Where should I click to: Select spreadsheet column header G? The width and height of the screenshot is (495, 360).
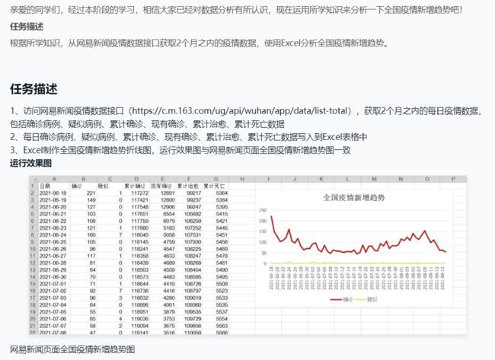pos(216,179)
